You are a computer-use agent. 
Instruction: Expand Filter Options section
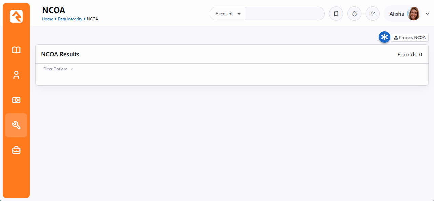pos(58,69)
